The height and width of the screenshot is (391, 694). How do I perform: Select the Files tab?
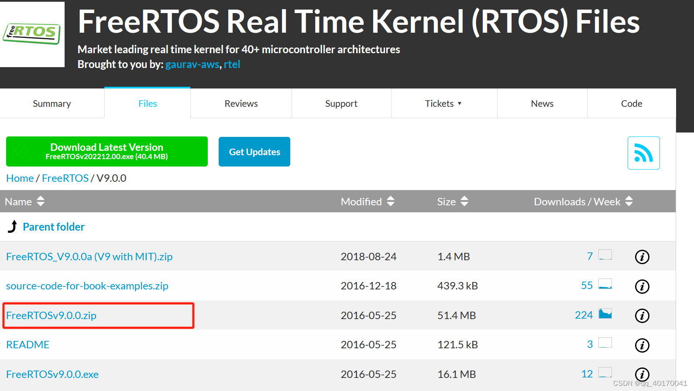pos(148,104)
